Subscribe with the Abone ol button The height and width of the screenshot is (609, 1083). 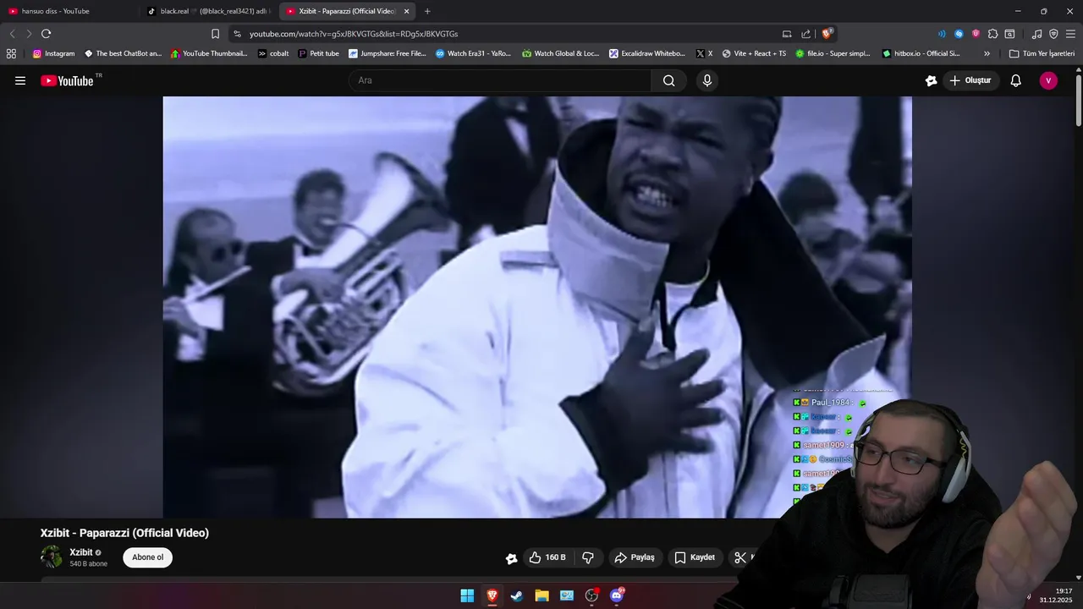coord(147,557)
